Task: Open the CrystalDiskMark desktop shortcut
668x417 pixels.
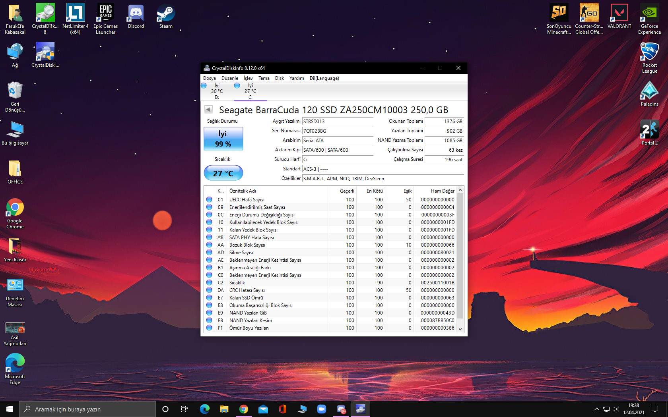Action: 45,55
